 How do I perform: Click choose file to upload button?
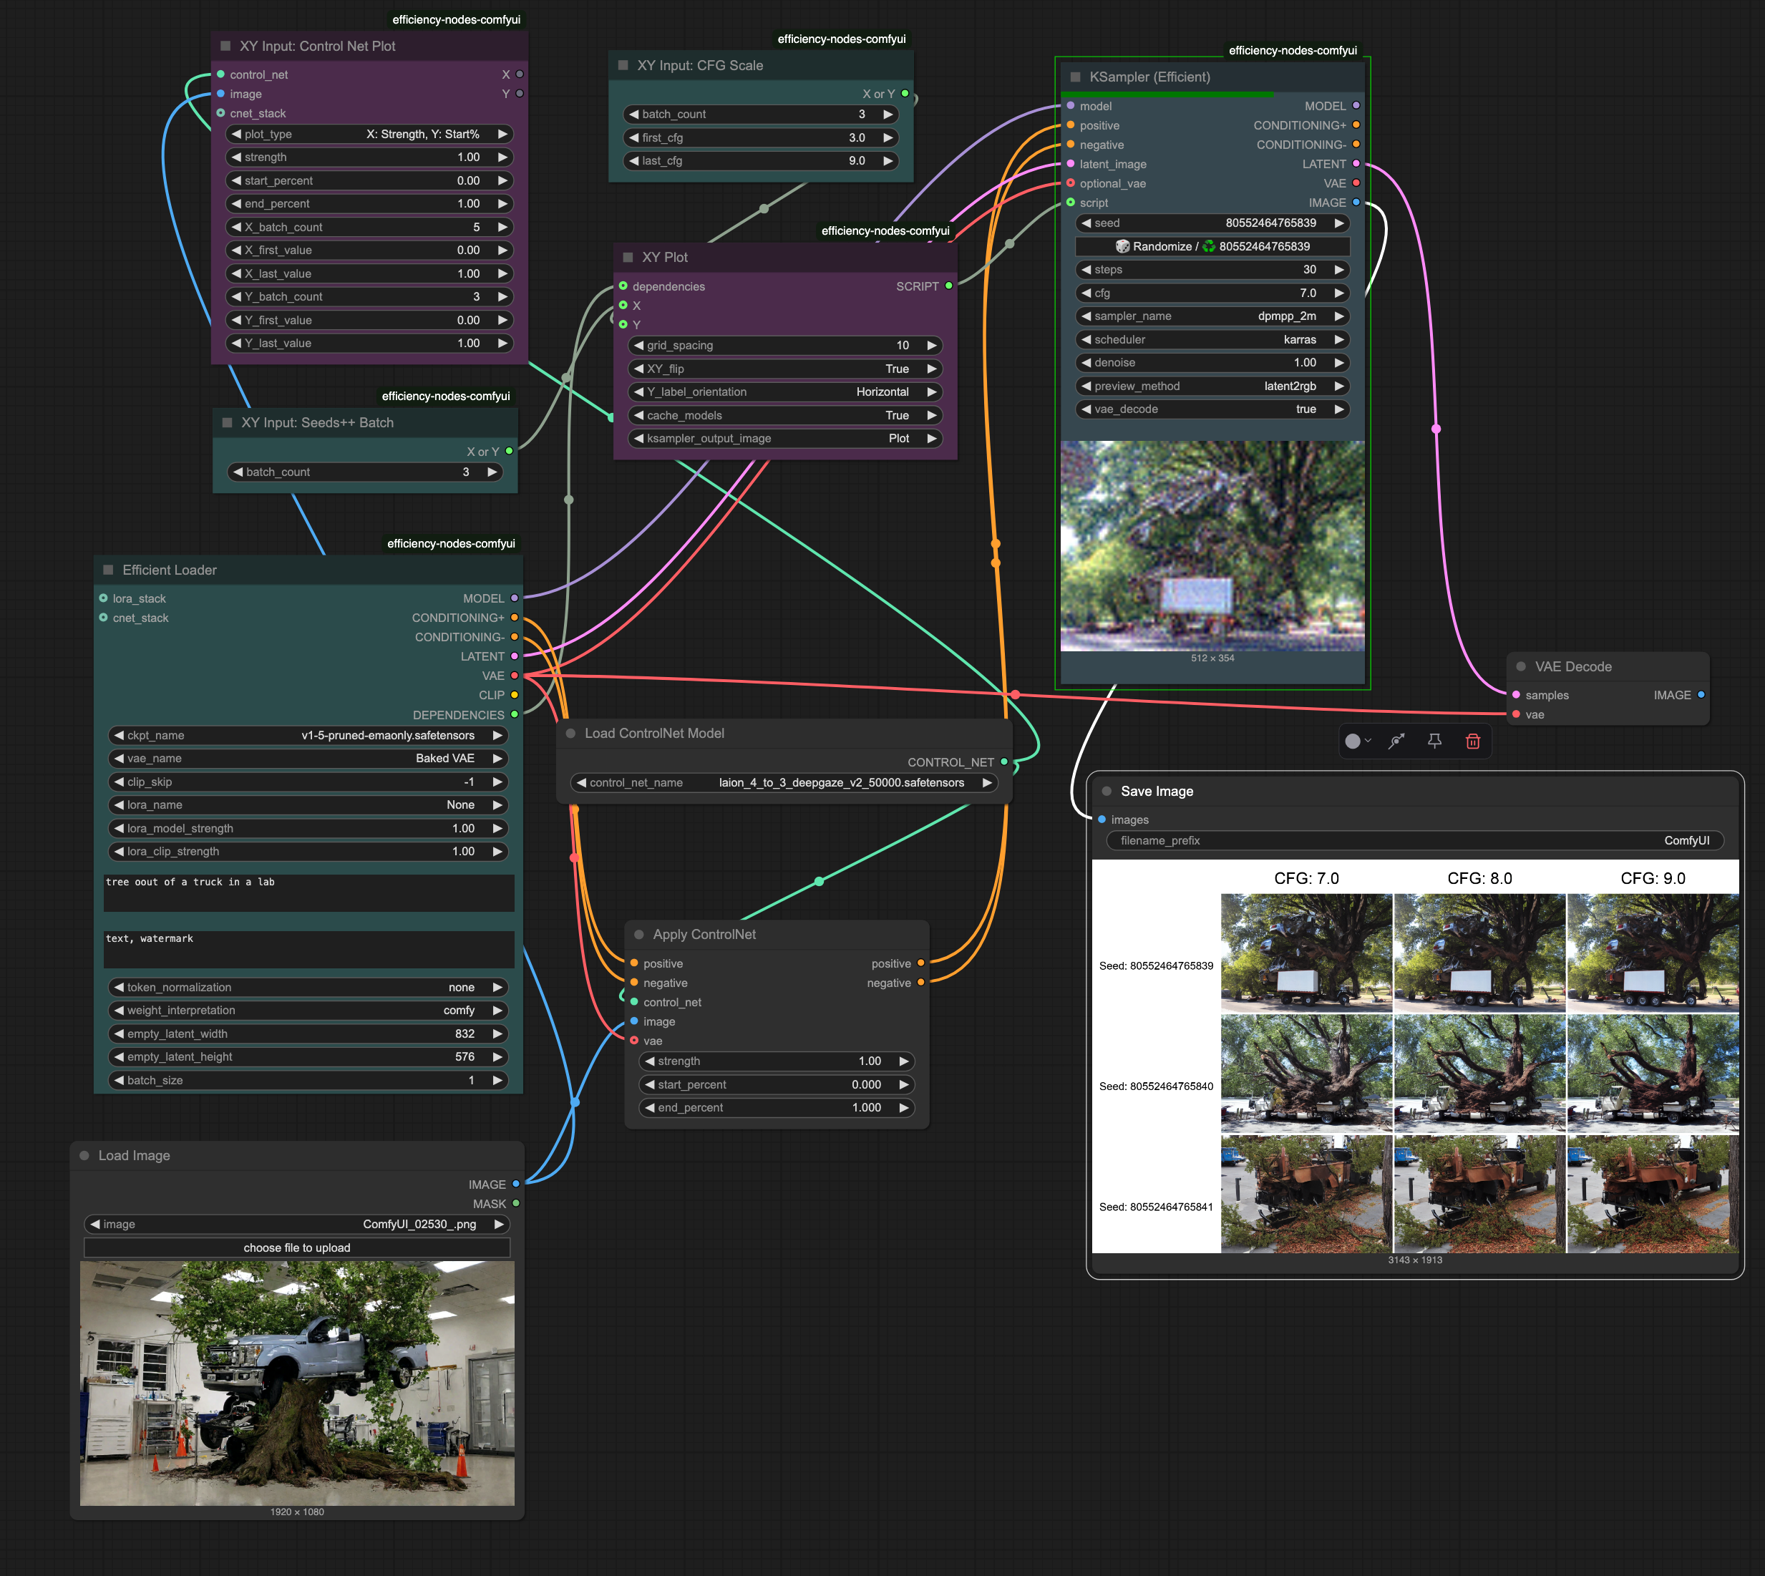[x=297, y=1247]
